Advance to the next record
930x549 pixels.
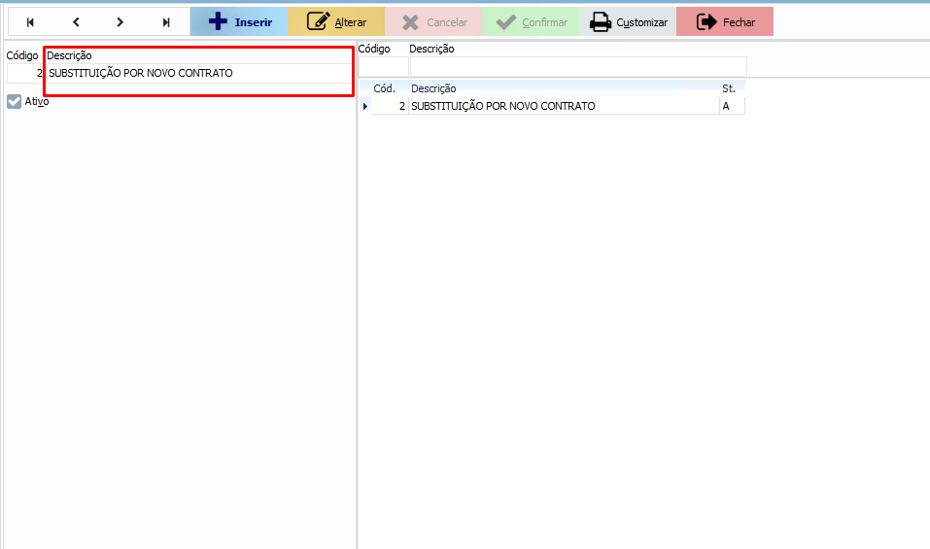pos(121,22)
